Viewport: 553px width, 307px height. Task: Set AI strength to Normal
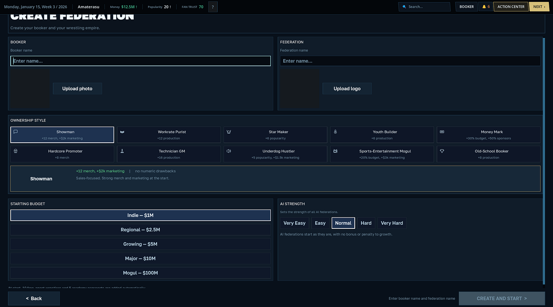[x=343, y=223]
